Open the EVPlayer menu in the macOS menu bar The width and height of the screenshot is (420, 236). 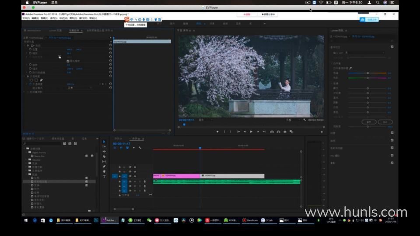pyautogui.click(x=40, y=3)
